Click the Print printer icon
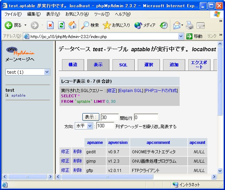The image size is (225, 190). point(190,25)
